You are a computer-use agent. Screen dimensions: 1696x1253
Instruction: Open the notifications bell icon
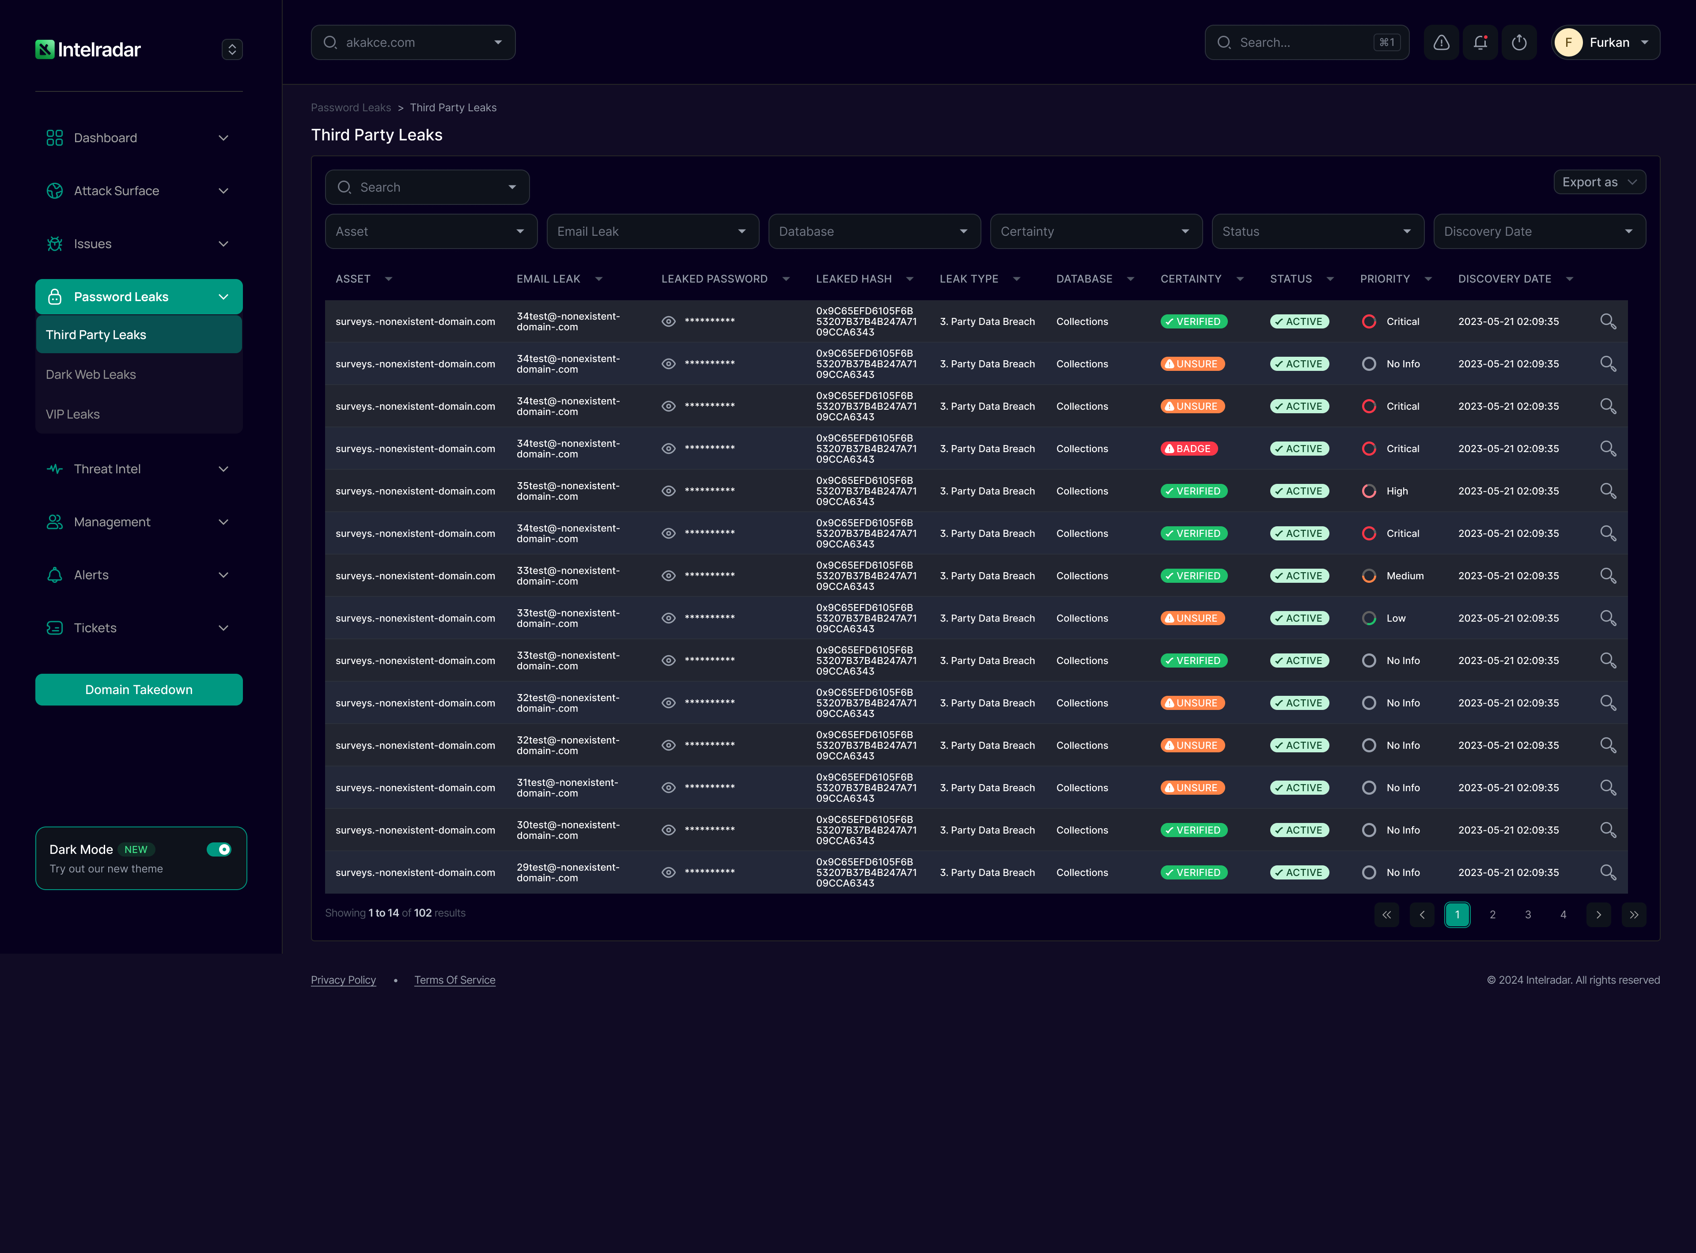1480,42
